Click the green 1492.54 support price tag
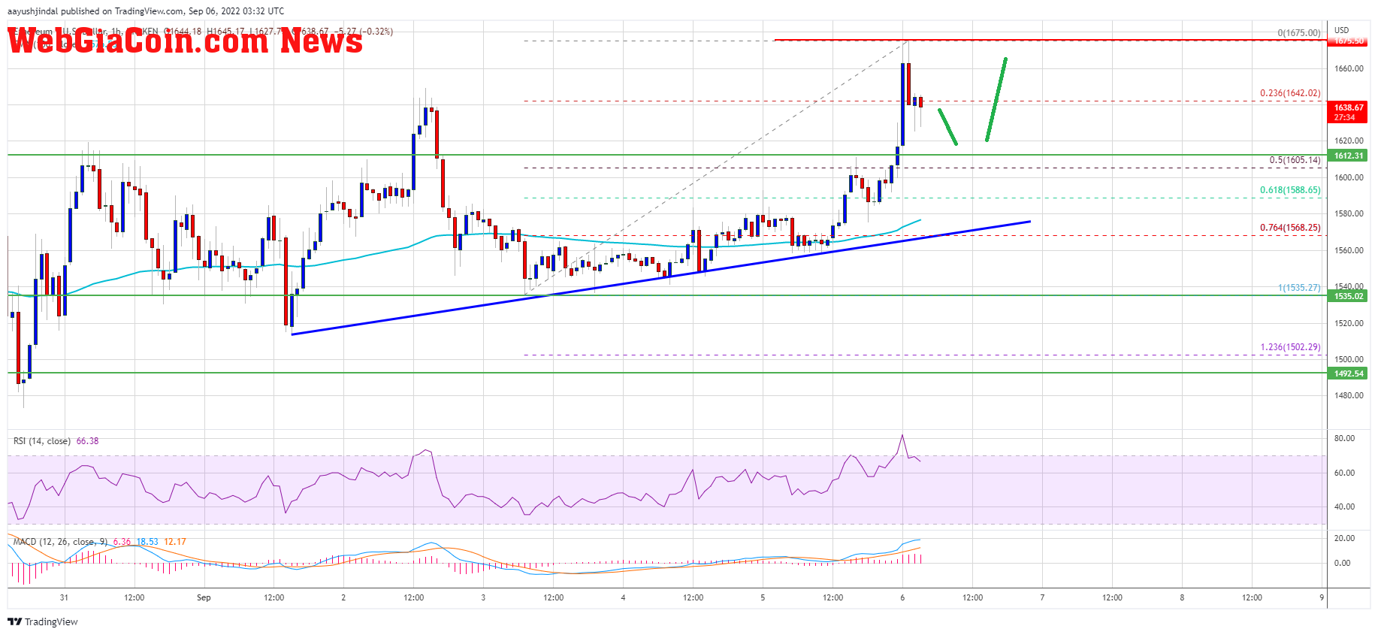 click(x=1349, y=373)
